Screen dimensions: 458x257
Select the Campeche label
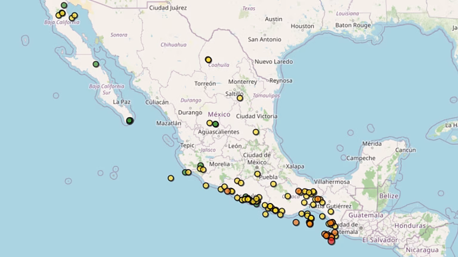coord(361,158)
